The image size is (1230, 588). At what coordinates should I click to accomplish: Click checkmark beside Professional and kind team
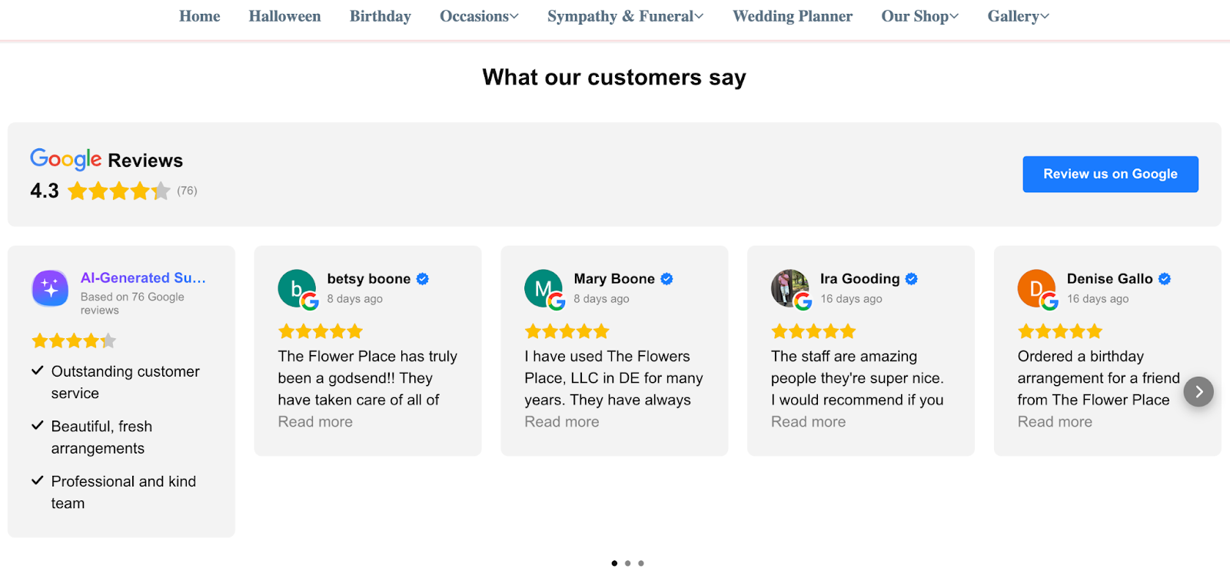click(x=37, y=480)
